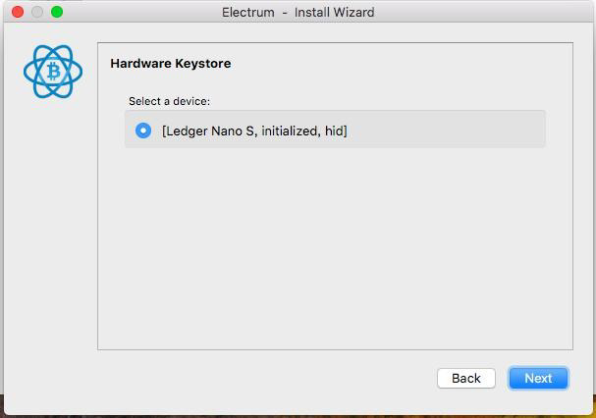The height and width of the screenshot is (418, 596).
Task: Click the desktop wallpaper strip below the window
Action: (298, 416)
